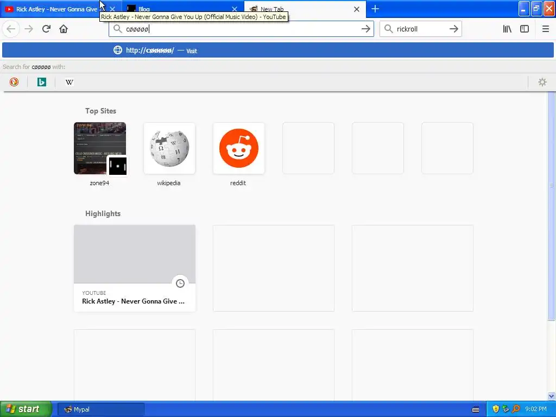This screenshot has height=417, width=556.
Task: Search with the Bing engine icon
Action: coord(41,83)
